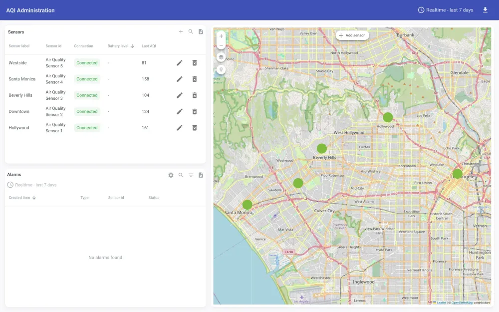Delete the Santa Monica sensor

(x=195, y=79)
